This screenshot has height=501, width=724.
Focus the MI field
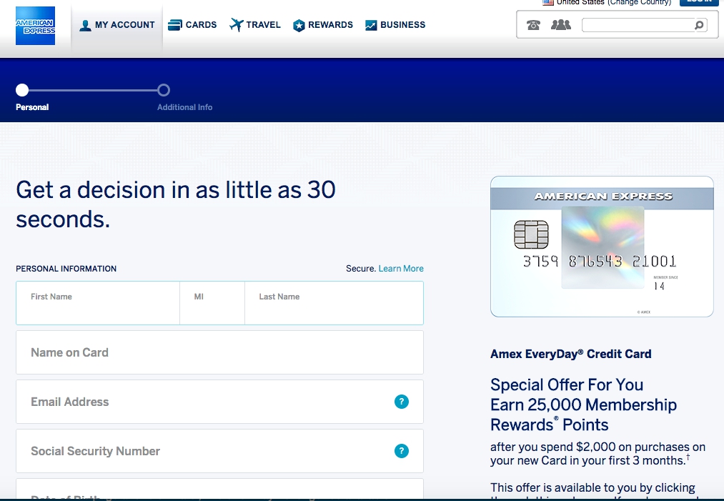[212, 303]
